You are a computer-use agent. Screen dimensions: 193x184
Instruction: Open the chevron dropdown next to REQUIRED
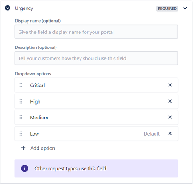[185, 8]
